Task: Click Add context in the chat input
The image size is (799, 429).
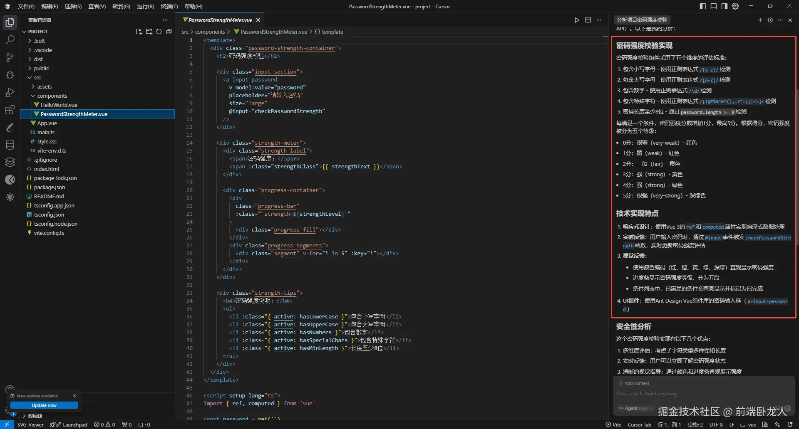Action: click(634, 383)
